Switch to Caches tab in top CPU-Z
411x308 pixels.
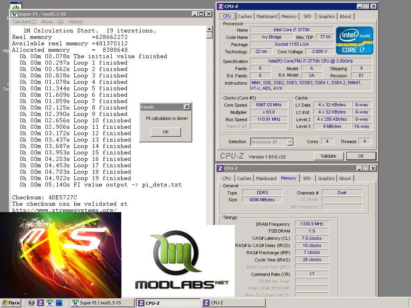(244, 16)
